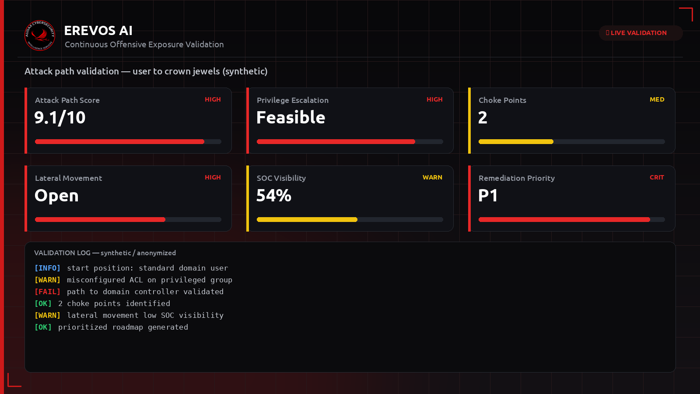700x394 pixels.
Task: Click the P1 priority value
Action: tap(488, 196)
